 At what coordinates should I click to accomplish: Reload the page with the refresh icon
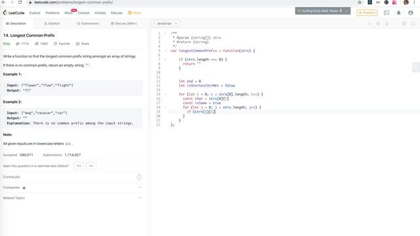tap(20, 2)
